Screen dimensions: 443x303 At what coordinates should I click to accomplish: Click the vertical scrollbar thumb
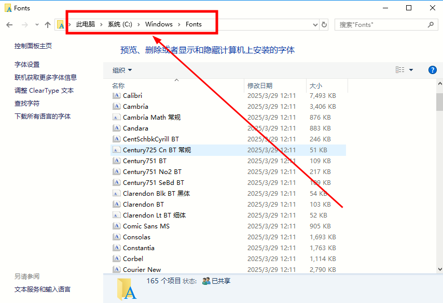pos(439,102)
